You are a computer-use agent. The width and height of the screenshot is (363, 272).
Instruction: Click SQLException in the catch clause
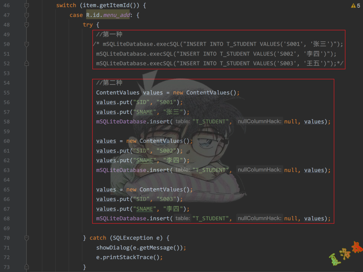tap(130, 238)
